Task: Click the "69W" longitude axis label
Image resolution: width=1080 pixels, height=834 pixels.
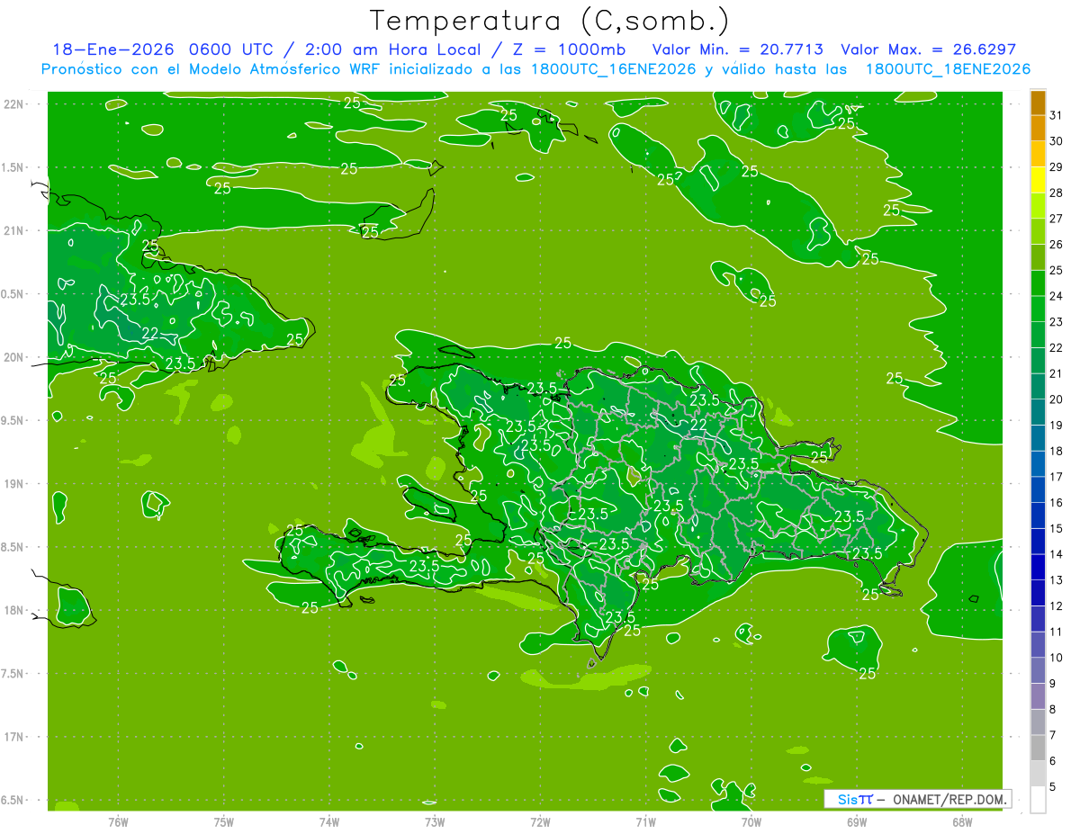Action: tap(857, 822)
